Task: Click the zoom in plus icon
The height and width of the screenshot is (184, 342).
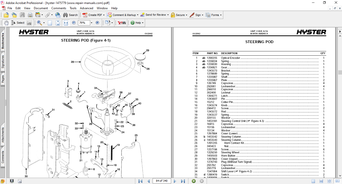Action: tap(97, 23)
